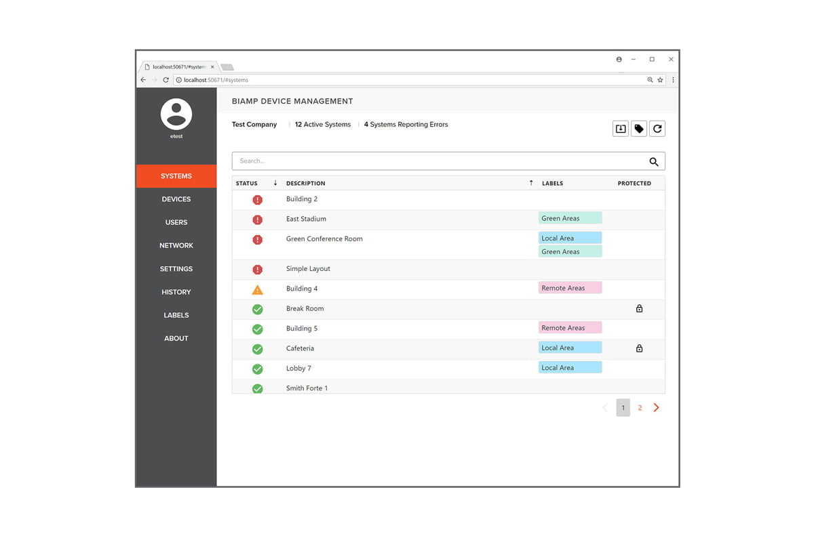Open the Users section in sidebar
The height and width of the screenshot is (542, 814).
pyautogui.click(x=176, y=222)
